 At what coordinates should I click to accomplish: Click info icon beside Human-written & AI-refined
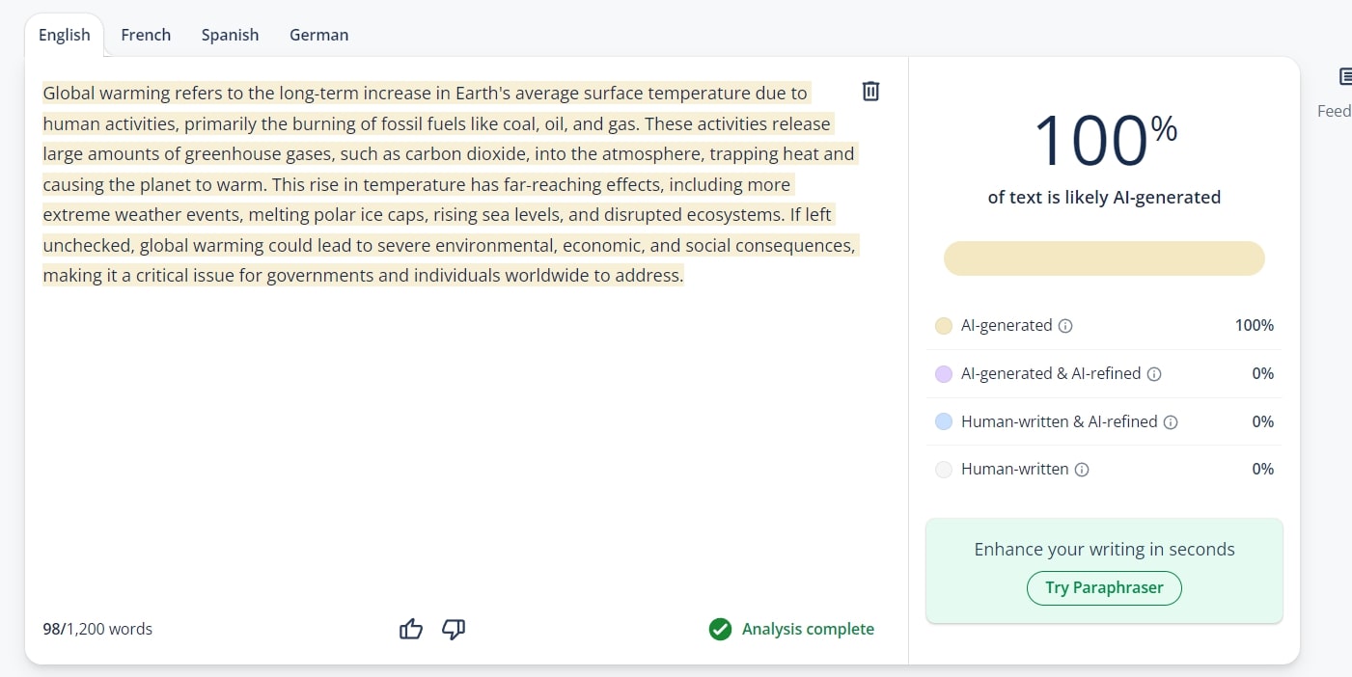click(x=1171, y=422)
